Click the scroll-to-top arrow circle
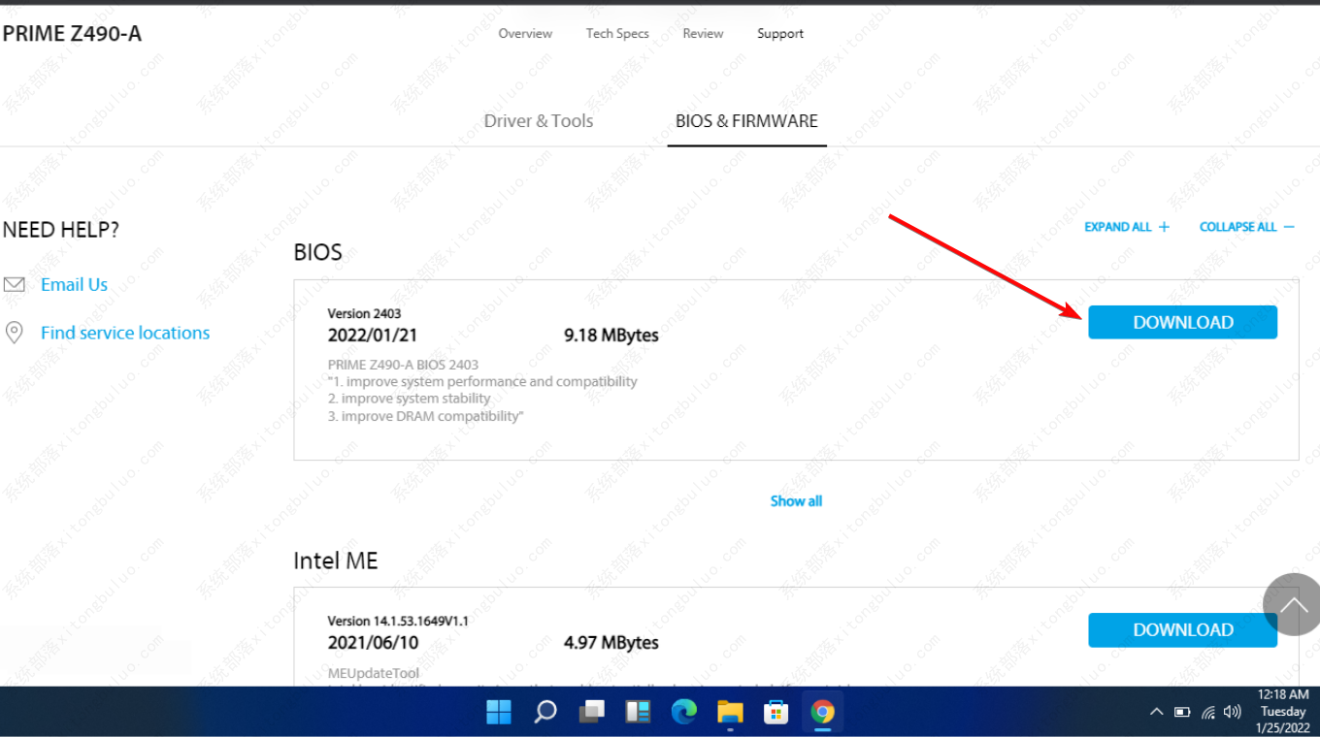The width and height of the screenshot is (1320, 737). [1293, 604]
